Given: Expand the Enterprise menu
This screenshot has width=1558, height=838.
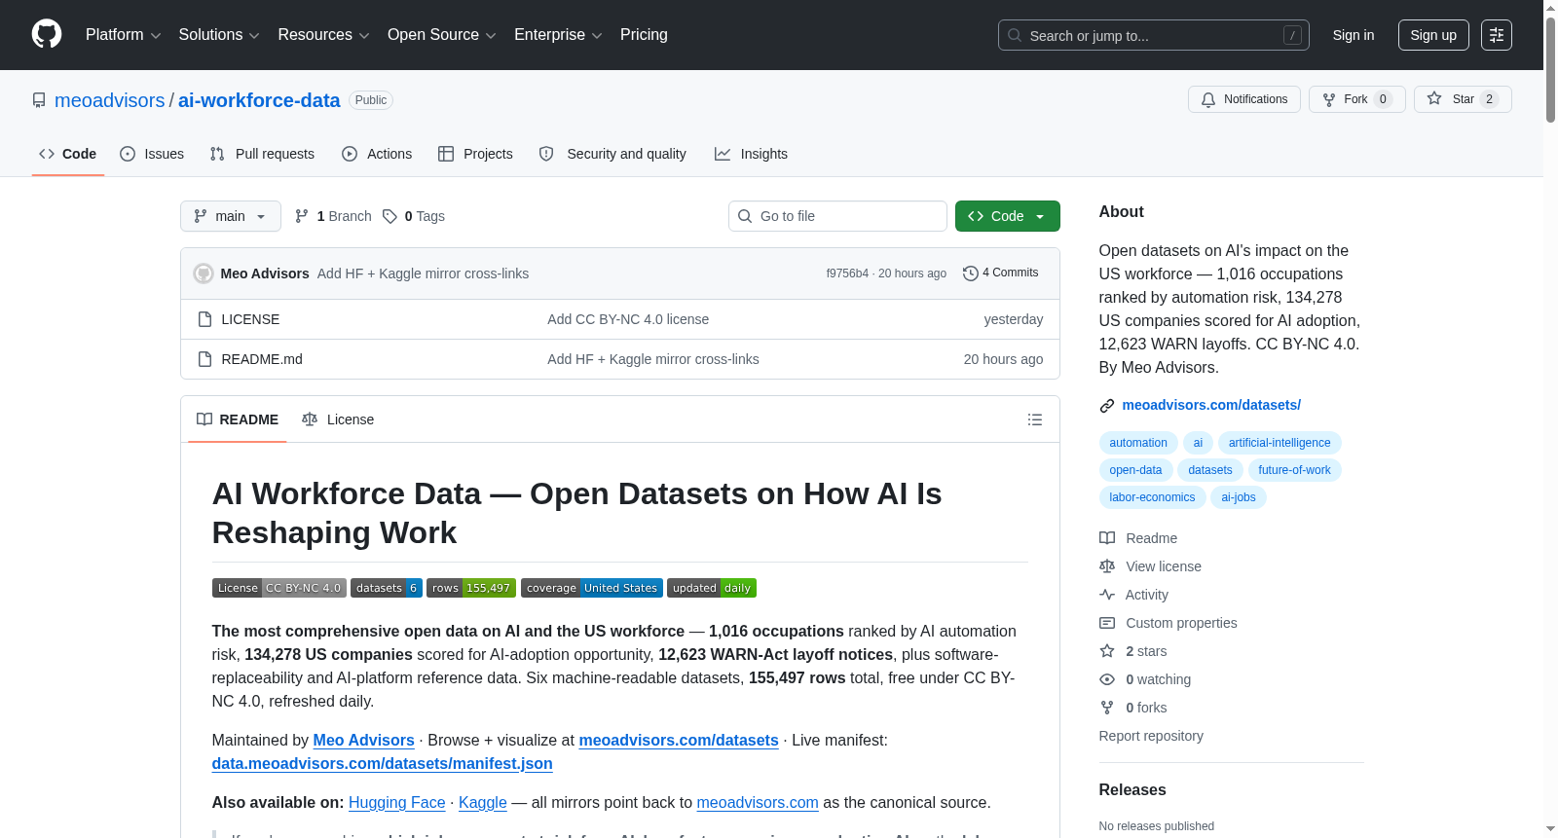Looking at the screenshot, I should (x=558, y=35).
